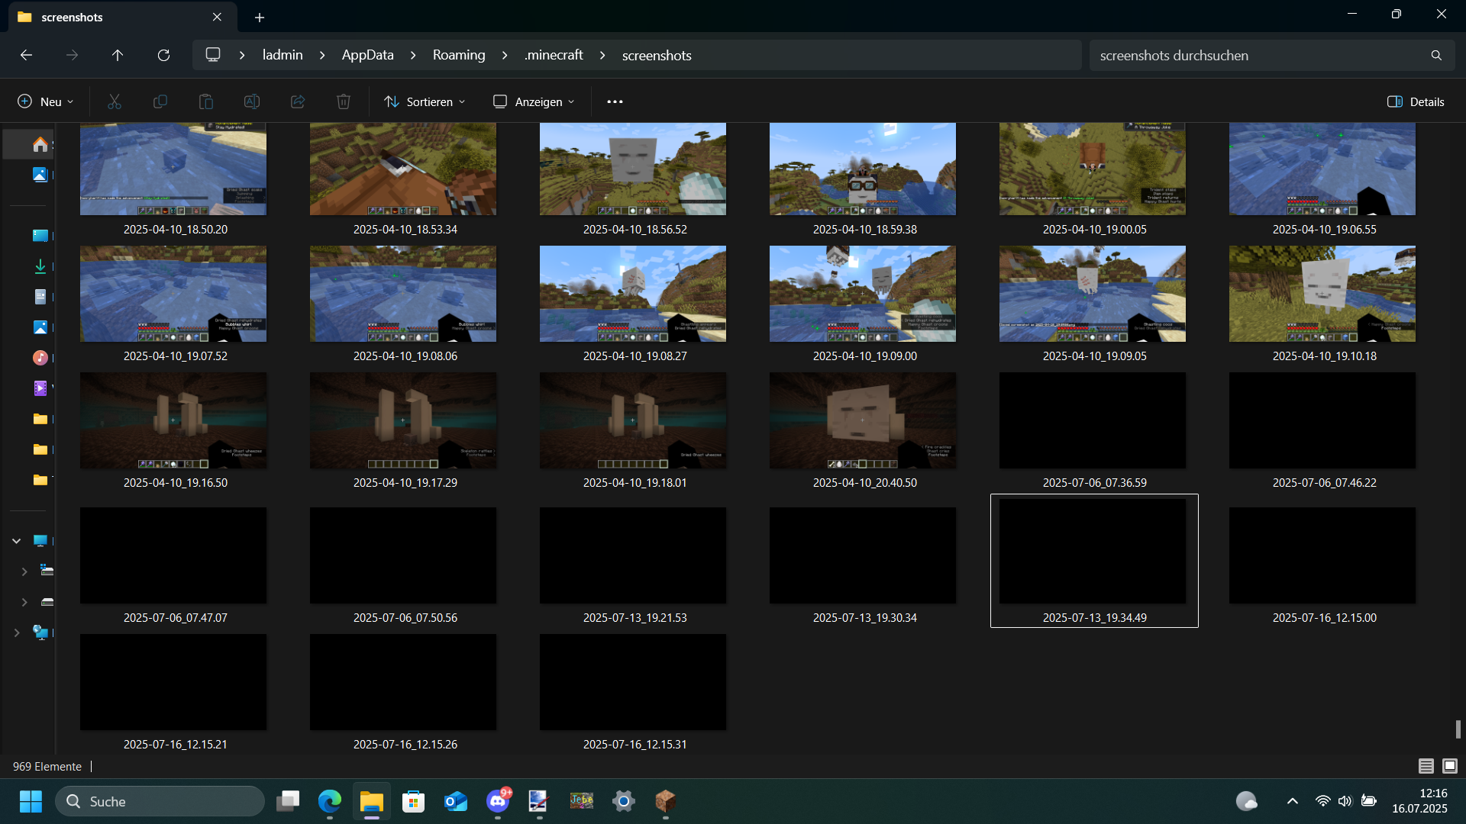Expand the chevron after ladmin in breadcrumb

pyautogui.click(x=322, y=55)
